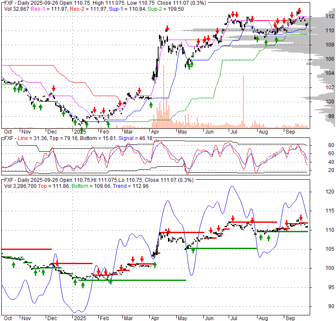Image resolution: width=336 pixels, height=321 pixels.
Task: Select the Trend = 112.96 label
Action: pos(131,186)
